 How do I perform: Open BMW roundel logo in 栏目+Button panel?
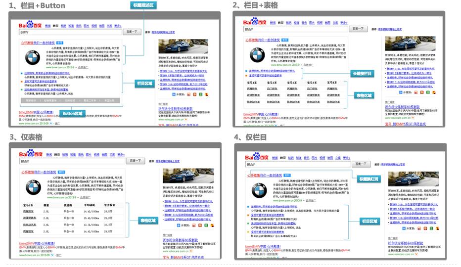tap(32, 58)
